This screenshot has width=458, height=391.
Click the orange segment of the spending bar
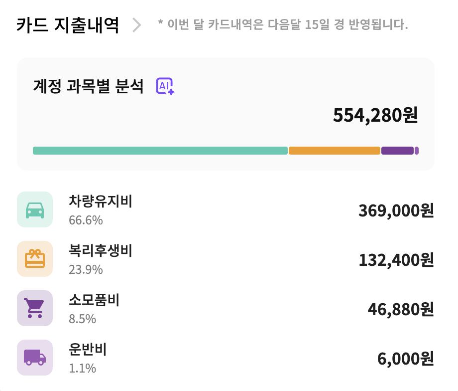(335, 151)
